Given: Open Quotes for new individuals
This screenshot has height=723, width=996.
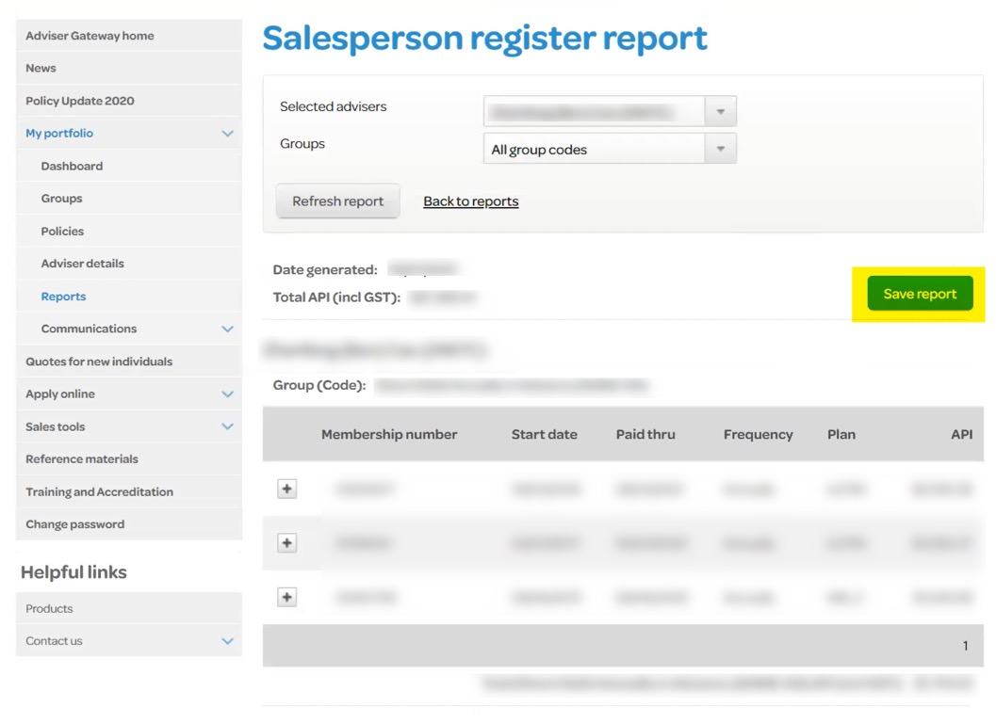Looking at the screenshot, I should [x=99, y=361].
